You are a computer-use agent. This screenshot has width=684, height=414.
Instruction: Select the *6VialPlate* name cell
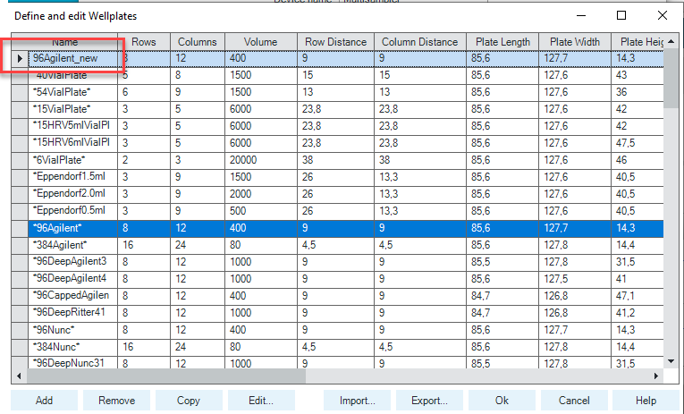(x=72, y=161)
